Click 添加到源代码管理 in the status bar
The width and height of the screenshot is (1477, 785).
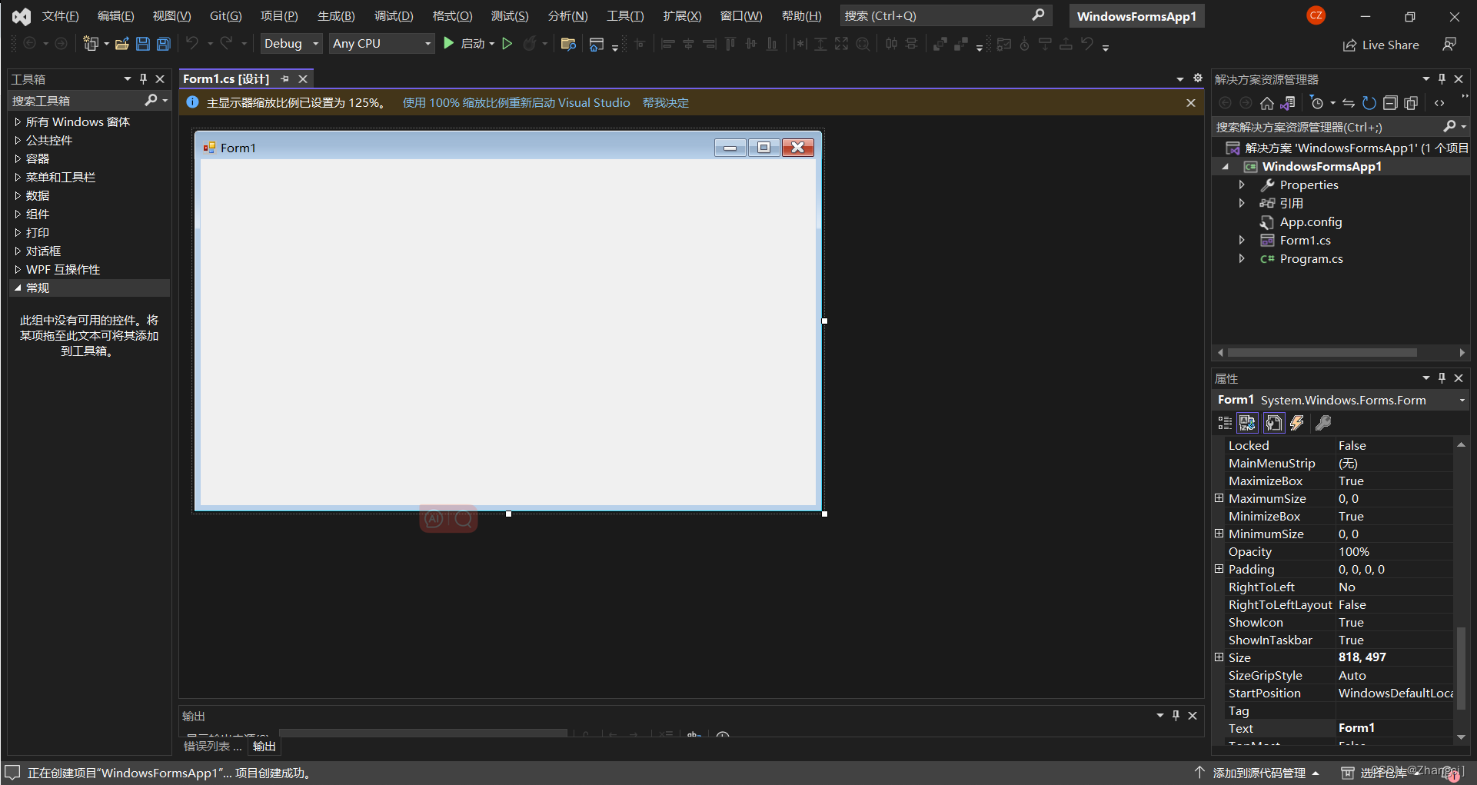pos(1258,773)
